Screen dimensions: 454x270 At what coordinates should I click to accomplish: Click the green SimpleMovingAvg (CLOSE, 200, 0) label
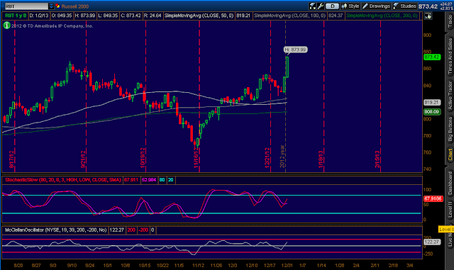coord(382,16)
